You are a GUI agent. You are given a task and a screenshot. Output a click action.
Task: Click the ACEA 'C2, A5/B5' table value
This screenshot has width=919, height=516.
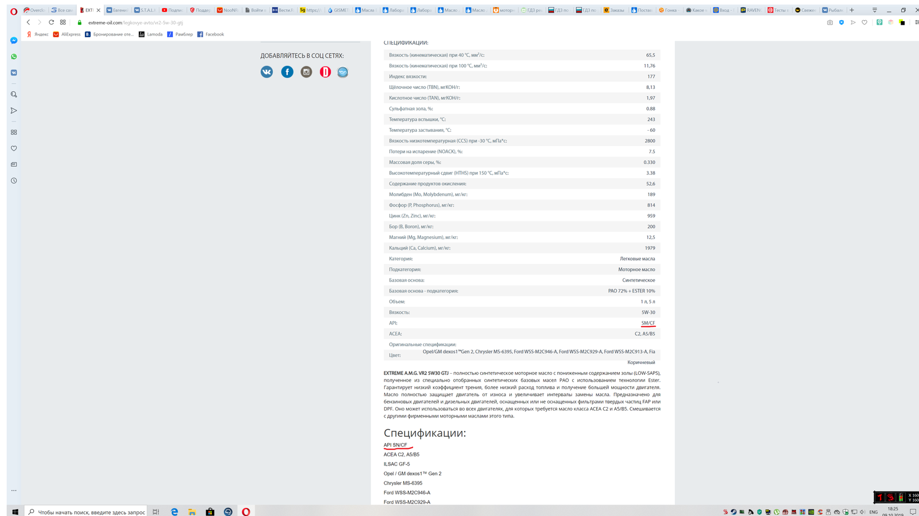[644, 334]
